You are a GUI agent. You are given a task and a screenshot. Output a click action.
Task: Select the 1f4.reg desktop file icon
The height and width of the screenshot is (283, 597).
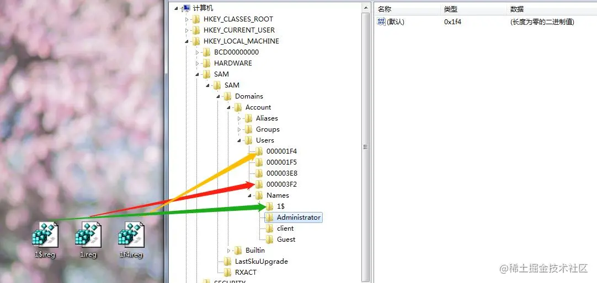131,235
